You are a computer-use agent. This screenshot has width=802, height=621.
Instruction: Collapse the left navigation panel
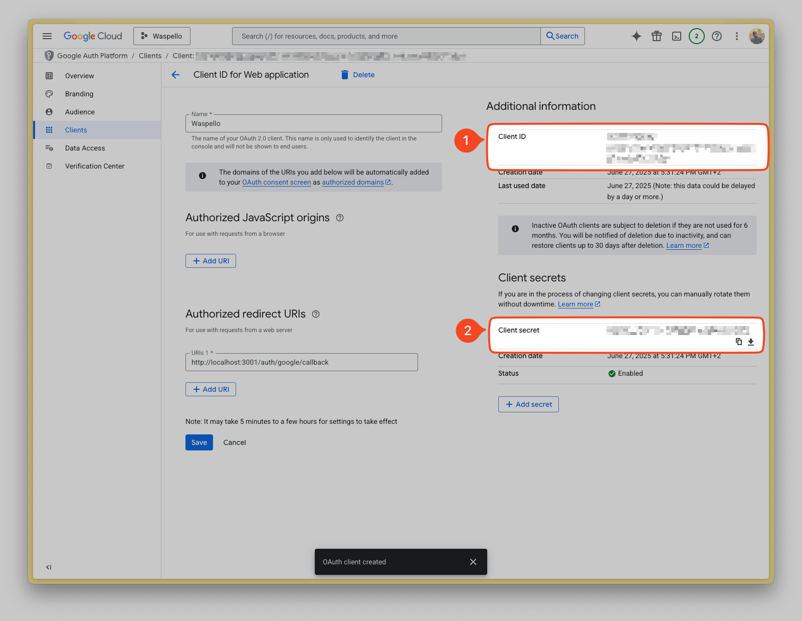point(48,567)
